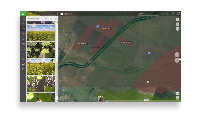Click the lowest round button at map bottom-right
The height and width of the screenshot is (113, 201).
point(177,98)
